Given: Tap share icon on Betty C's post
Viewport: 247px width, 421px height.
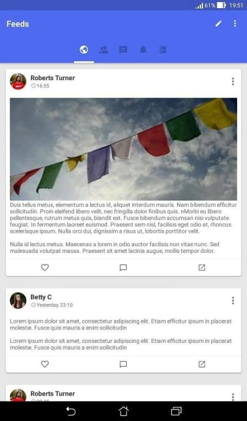Looking at the screenshot, I should click(202, 364).
